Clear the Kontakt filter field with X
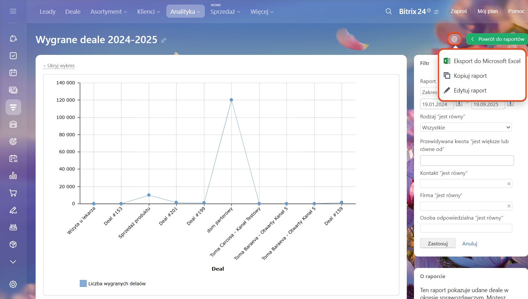Screen dimensions: 528x299 [x=509, y=184]
